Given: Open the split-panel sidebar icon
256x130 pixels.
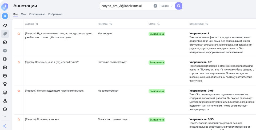Looking at the screenshot, I should pos(5,59).
